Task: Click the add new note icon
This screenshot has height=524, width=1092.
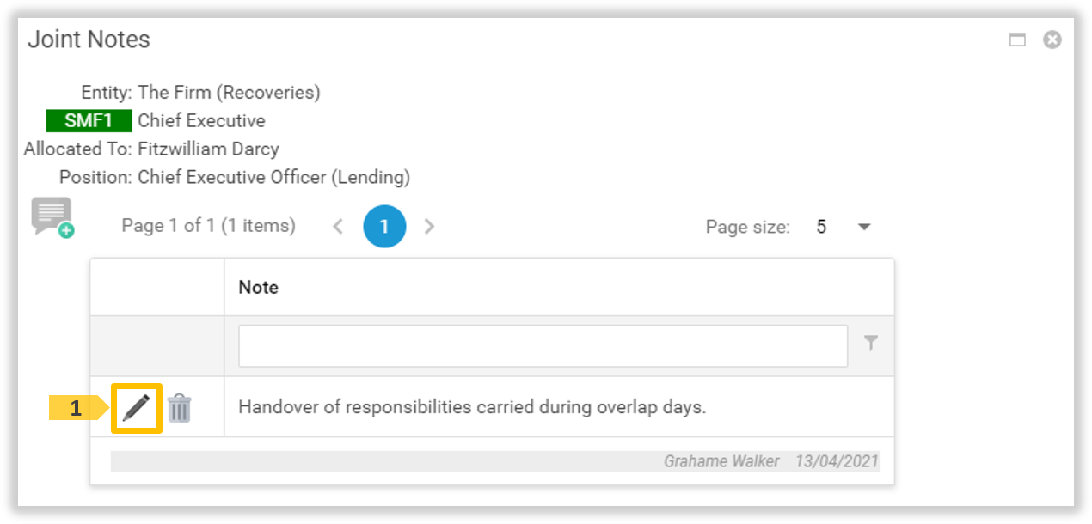Action: (x=52, y=216)
